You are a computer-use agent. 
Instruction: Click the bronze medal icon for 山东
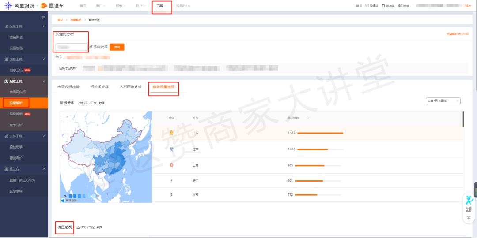(x=171, y=165)
